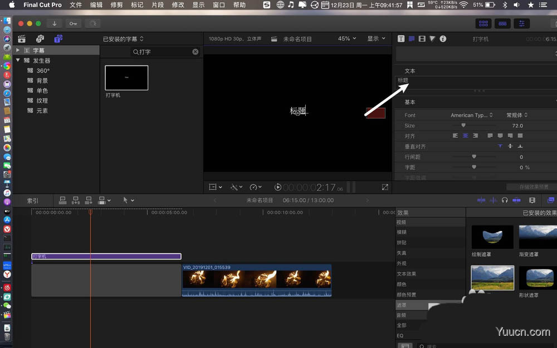Open transform tool dropdown in viewer
The image size is (557, 348).
[x=216, y=187]
